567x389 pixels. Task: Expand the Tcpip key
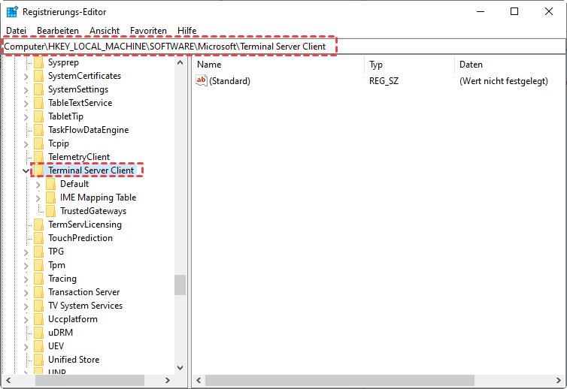26,144
